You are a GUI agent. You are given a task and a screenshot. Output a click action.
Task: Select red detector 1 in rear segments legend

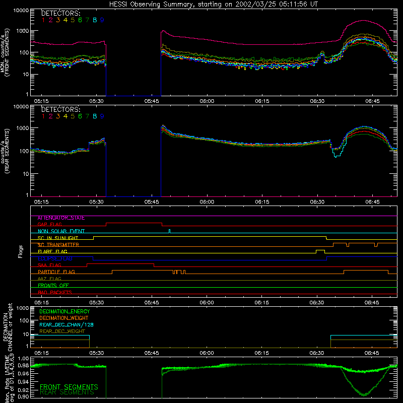coord(43,116)
